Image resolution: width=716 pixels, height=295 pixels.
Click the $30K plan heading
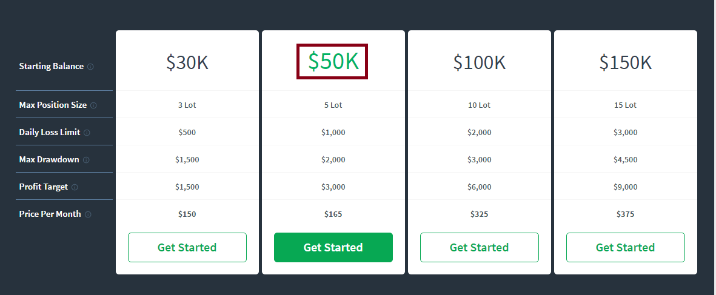point(187,62)
